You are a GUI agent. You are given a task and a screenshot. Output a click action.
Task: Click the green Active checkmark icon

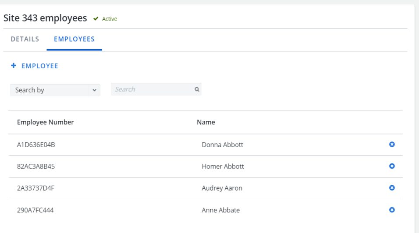(96, 19)
